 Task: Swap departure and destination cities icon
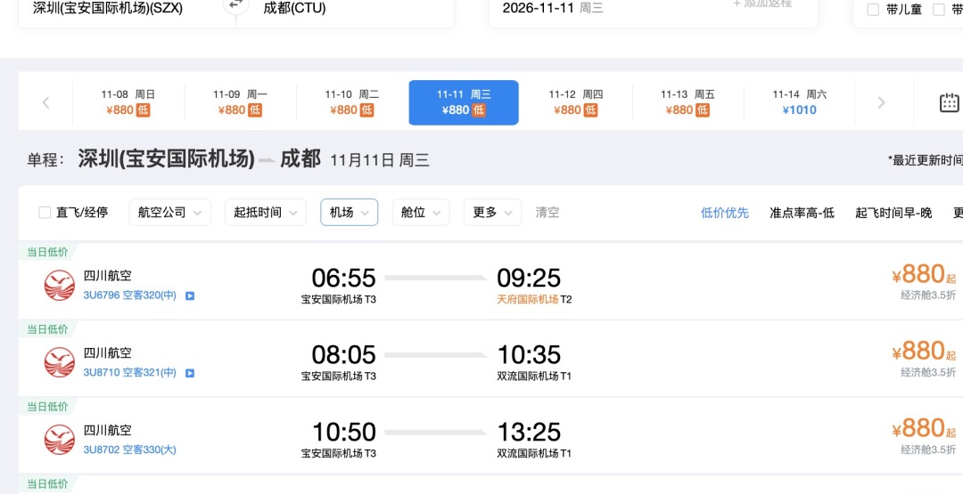click(236, 5)
